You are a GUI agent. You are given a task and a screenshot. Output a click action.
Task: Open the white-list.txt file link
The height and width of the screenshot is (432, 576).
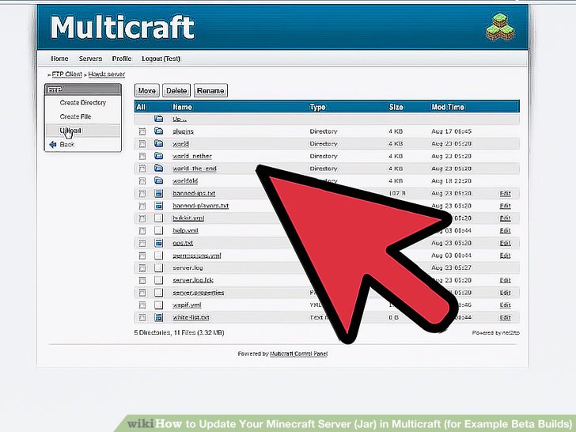point(191,318)
